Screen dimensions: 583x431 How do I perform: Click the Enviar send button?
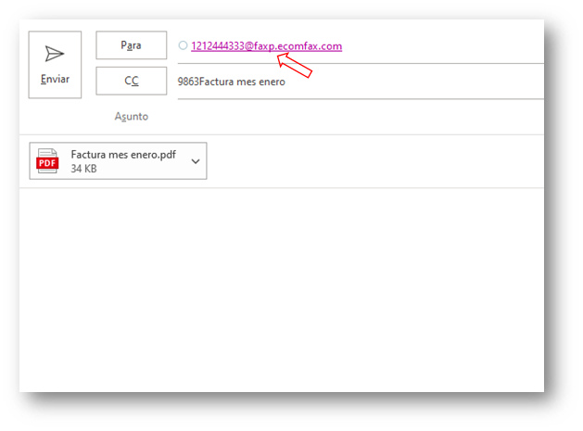[55, 65]
